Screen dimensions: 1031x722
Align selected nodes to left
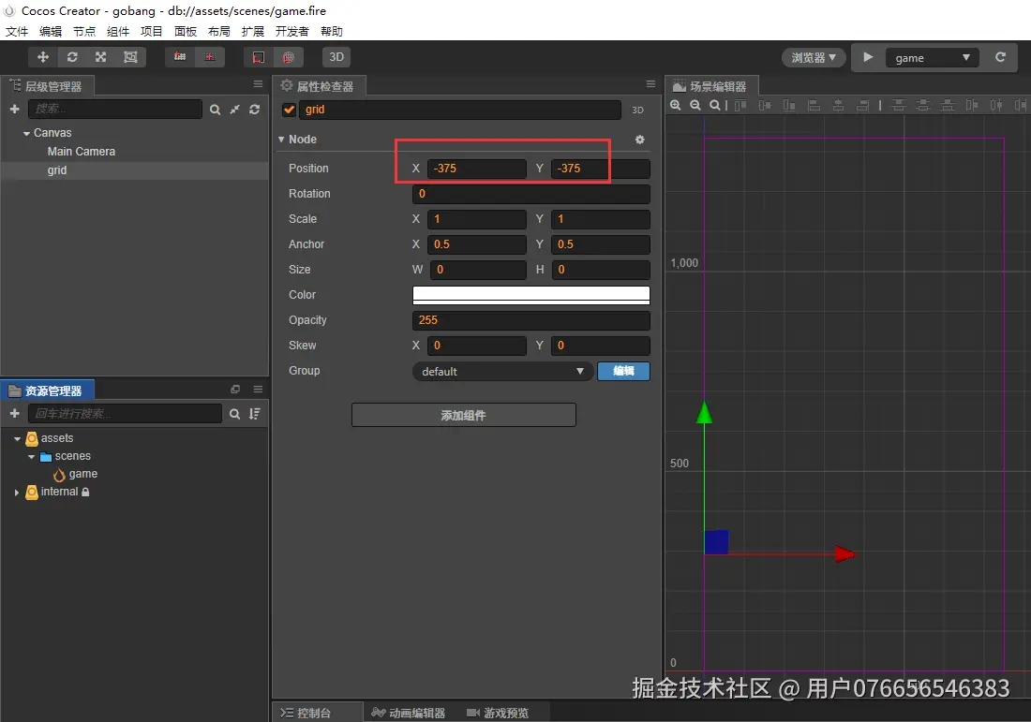click(x=814, y=105)
